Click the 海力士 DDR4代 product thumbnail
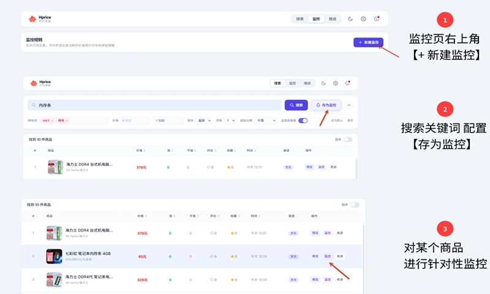Image resolution: width=490 pixels, height=294 pixels. pyautogui.click(x=54, y=280)
